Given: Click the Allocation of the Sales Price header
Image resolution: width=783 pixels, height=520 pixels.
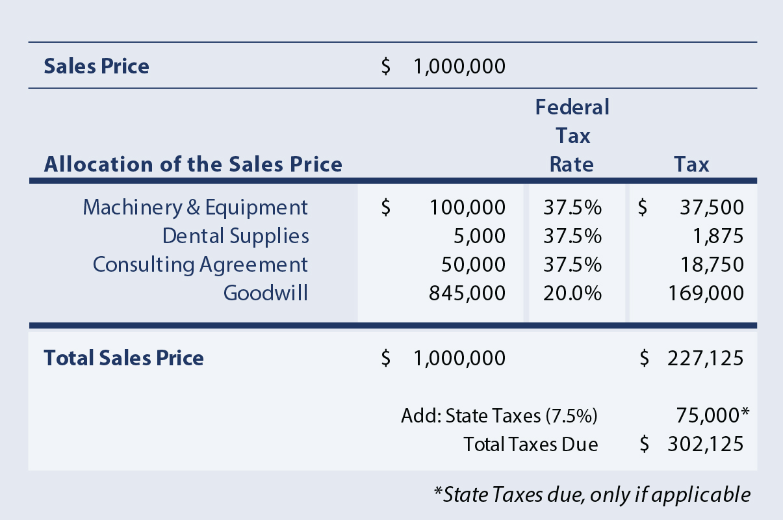Looking at the screenshot, I should (193, 164).
